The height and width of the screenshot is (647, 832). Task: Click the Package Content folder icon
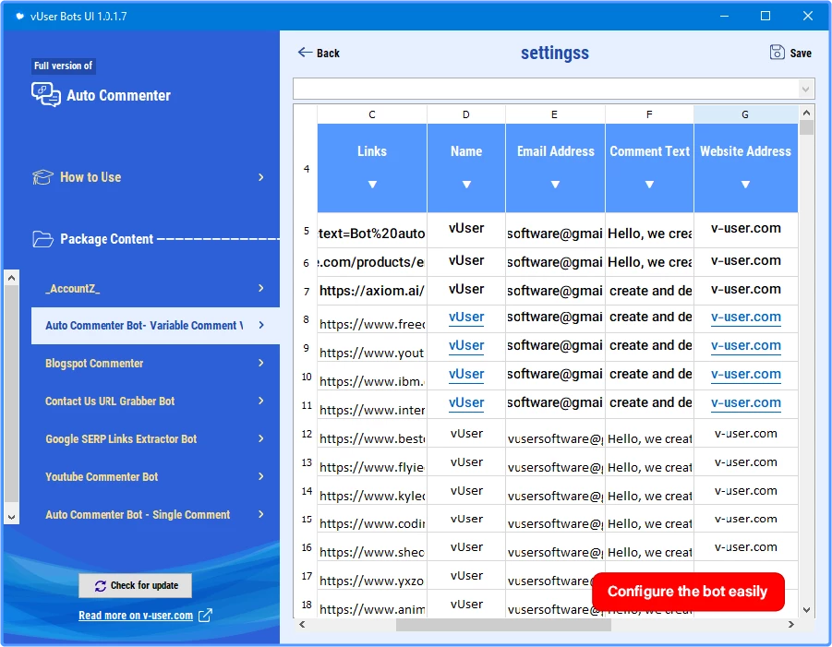coord(43,239)
